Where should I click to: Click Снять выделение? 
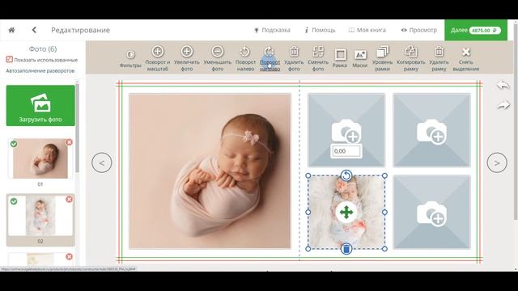(466, 58)
